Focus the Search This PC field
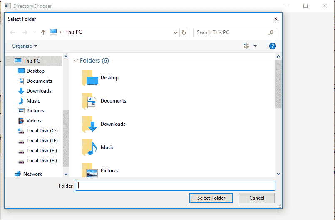This screenshot has height=220, width=335. (x=235, y=32)
